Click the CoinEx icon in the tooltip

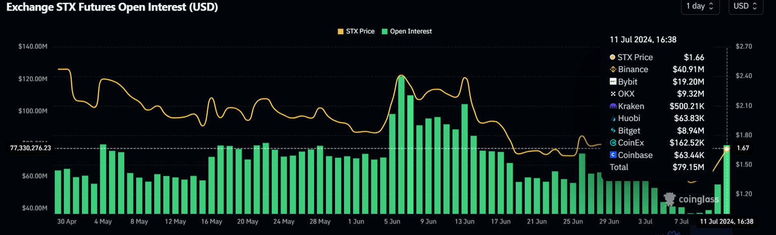(x=613, y=143)
